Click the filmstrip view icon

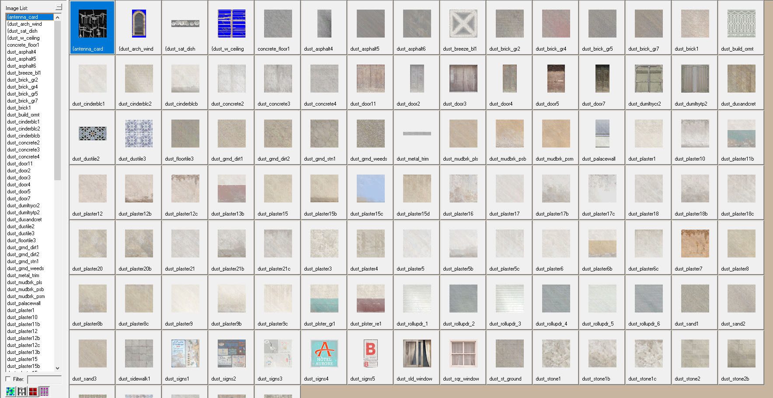click(x=22, y=391)
